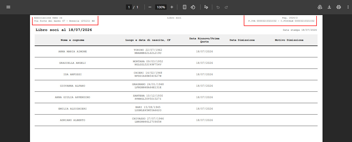Image resolution: width=352 pixels, height=142 pixels.
Task: Rotate the document counterclockwise
Action: click(193, 7)
